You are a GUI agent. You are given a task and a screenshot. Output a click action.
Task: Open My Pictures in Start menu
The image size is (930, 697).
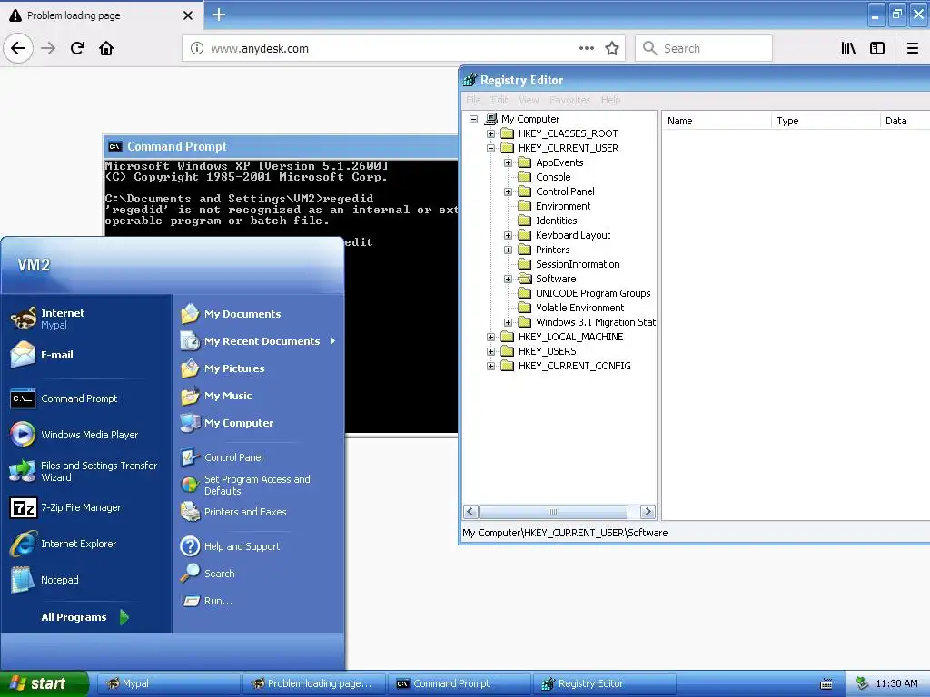(x=223, y=368)
